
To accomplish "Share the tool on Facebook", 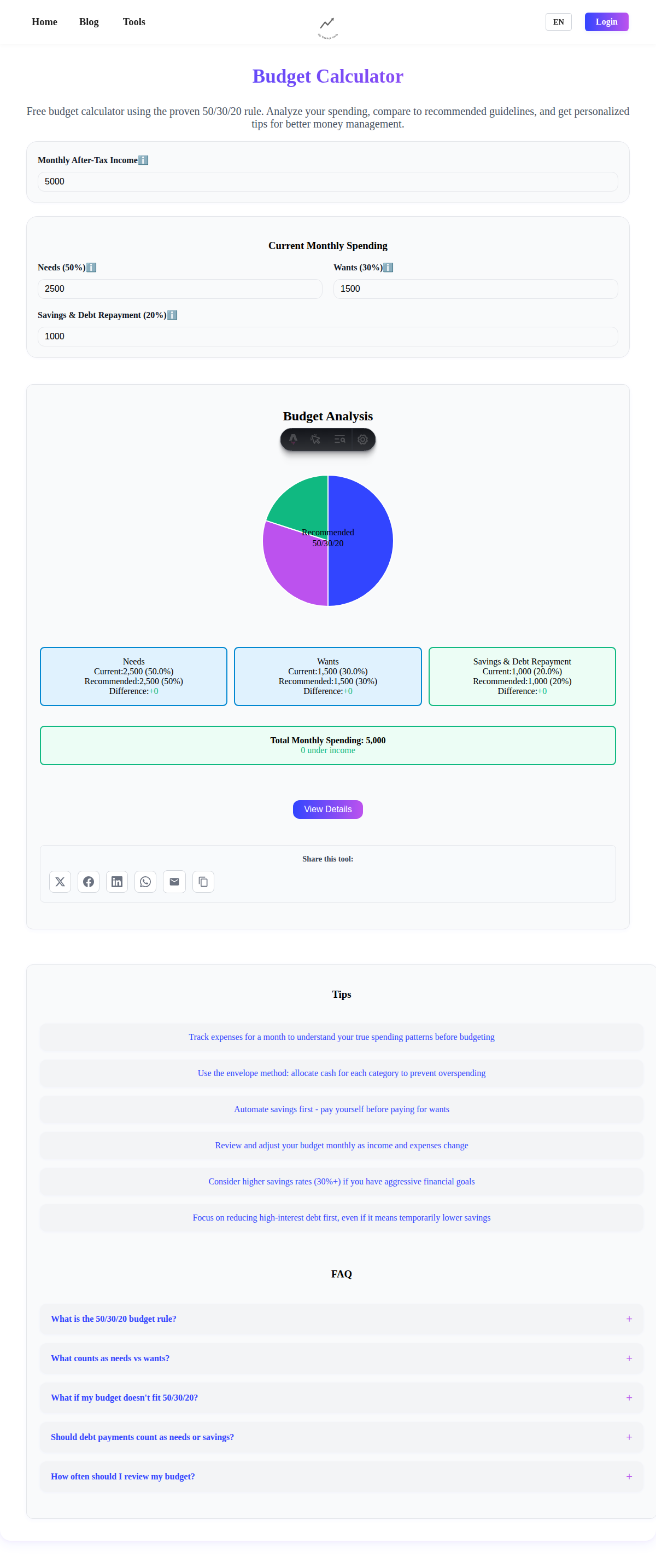I will (x=88, y=881).
